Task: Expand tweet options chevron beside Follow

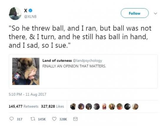Action: (x=155, y=14)
